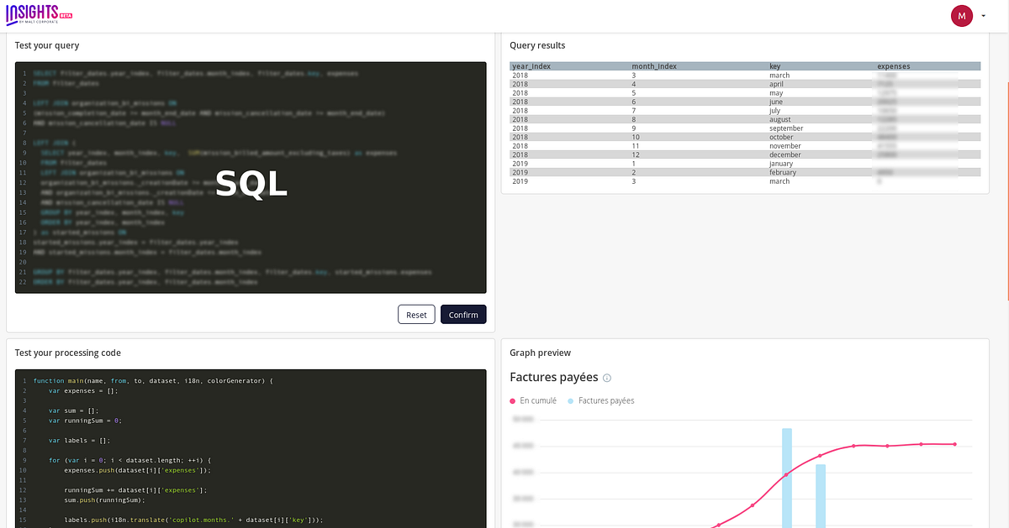Select the "Test your query" panel title
This screenshot has width=1009, height=528.
pos(49,44)
